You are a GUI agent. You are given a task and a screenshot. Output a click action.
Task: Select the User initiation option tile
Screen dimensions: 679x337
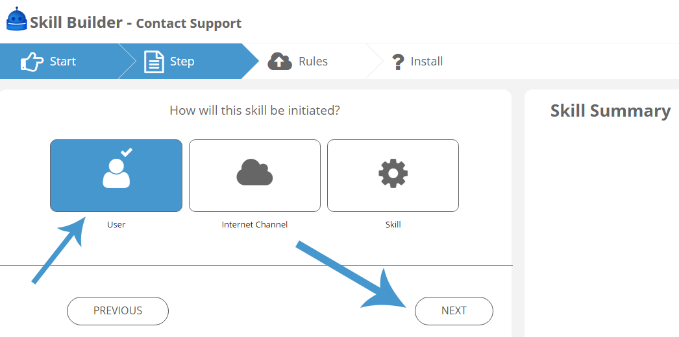(x=116, y=176)
